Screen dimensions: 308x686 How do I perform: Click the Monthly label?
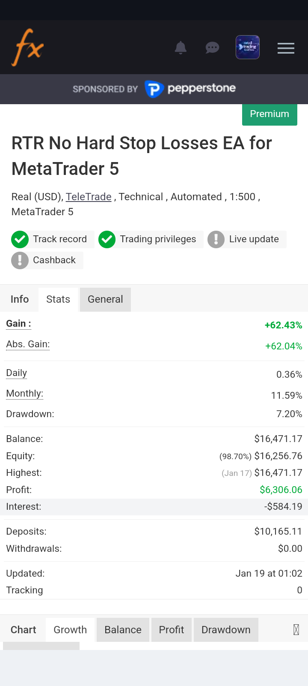(x=25, y=394)
